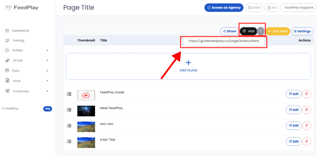This screenshot has height=158, width=317.
Task: Delete the Enter Title guide
Action: 306,141
